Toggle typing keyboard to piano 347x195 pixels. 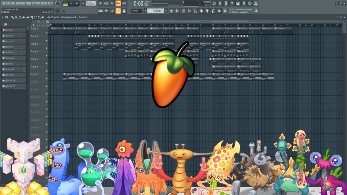[x=100, y=11]
